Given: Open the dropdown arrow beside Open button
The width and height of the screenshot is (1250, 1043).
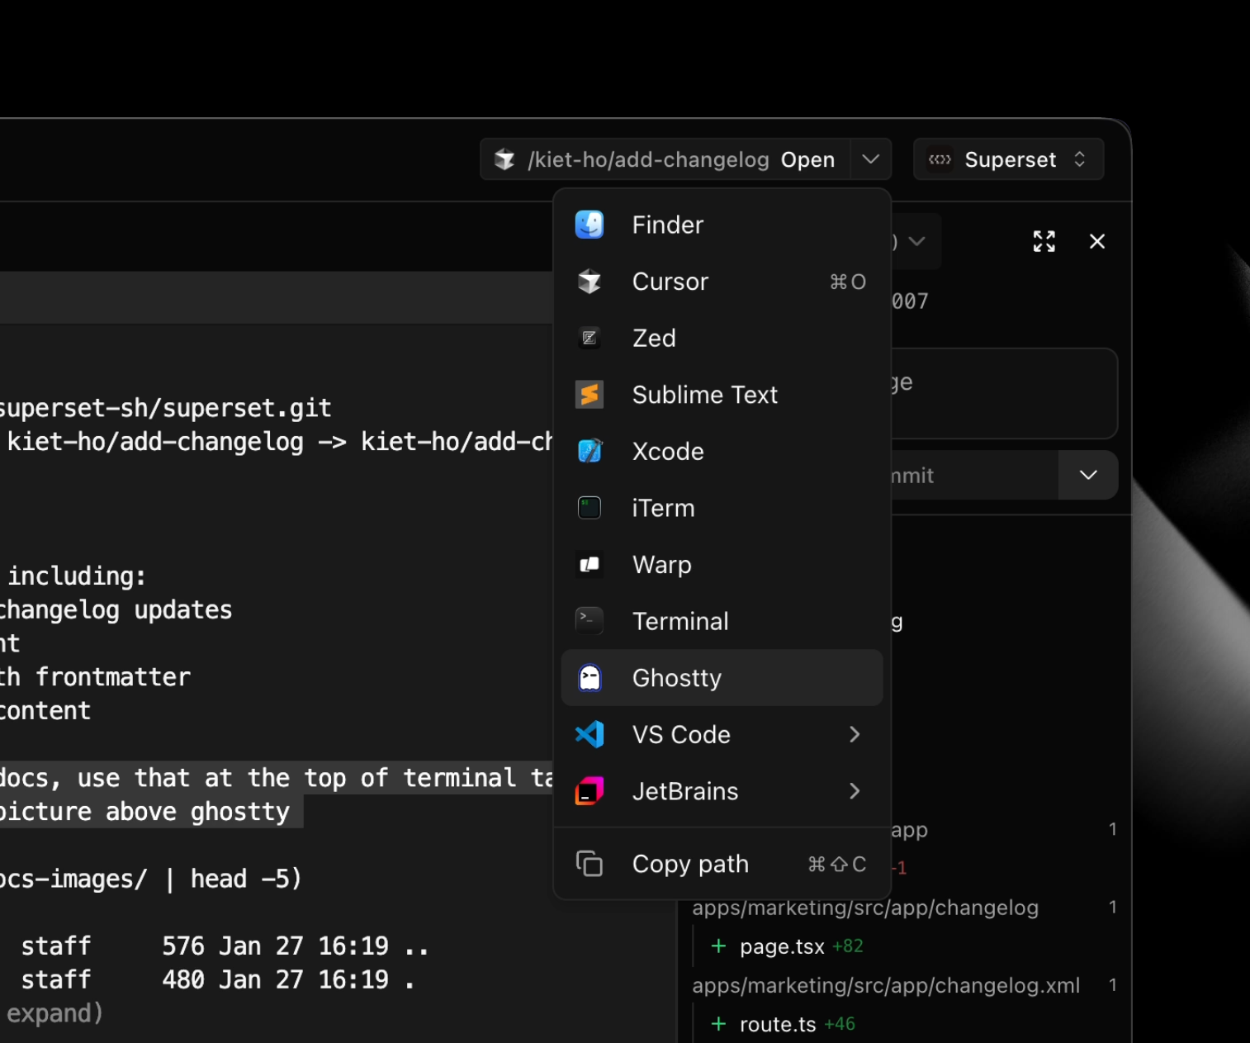Looking at the screenshot, I should pyautogui.click(x=870, y=159).
